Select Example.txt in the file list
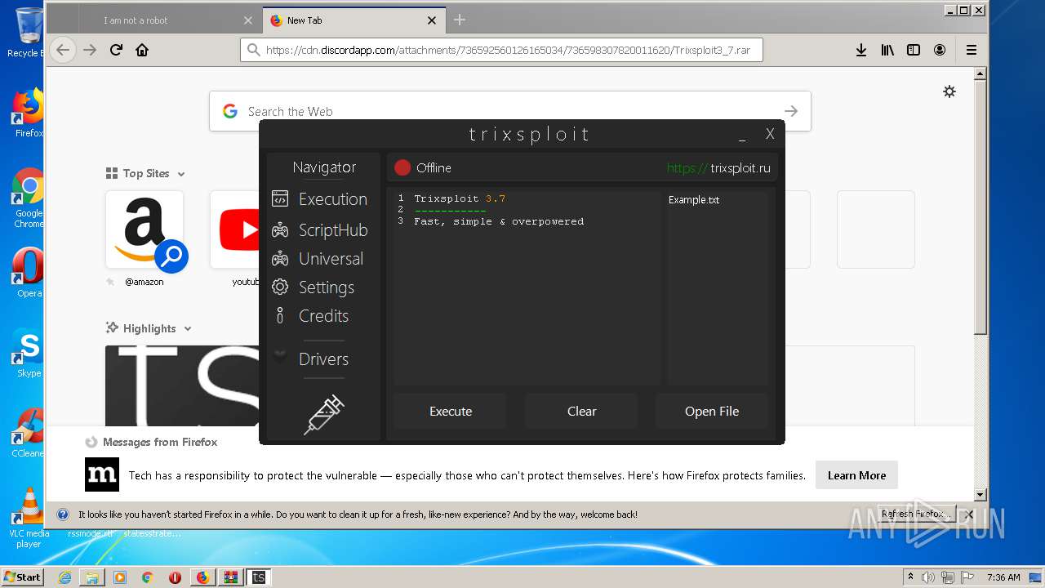 tap(694, 200)
